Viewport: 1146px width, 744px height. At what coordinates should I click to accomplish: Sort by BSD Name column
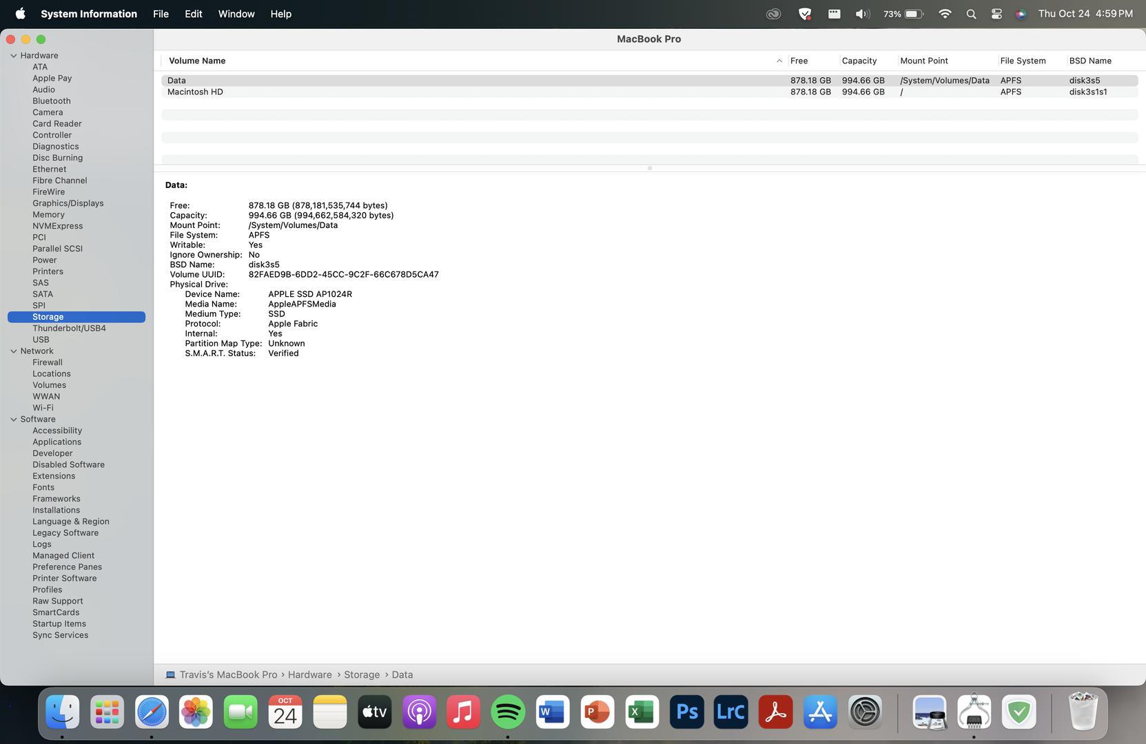(x=1090, y=61)
